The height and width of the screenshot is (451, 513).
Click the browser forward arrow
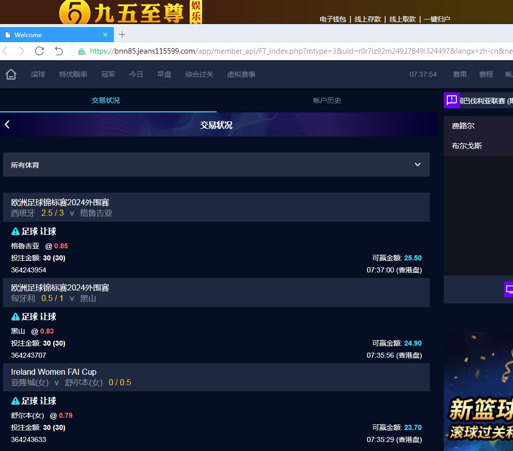point(22,51)
